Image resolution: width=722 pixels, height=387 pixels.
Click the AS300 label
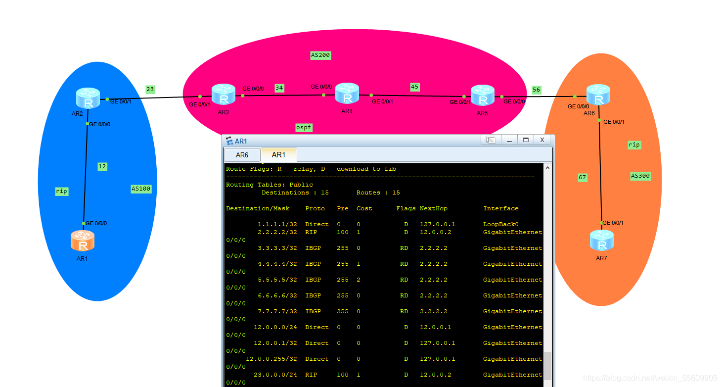pos(640,176)
